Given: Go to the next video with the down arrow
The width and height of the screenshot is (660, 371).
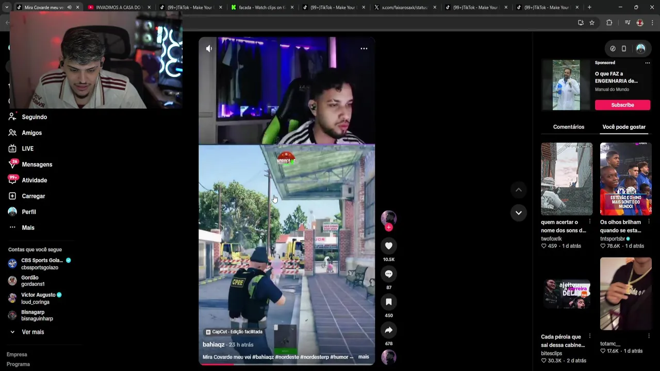Looking at the screenshot, I should coord(519,212).
